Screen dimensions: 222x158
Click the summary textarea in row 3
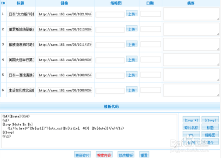coord(191,44)
